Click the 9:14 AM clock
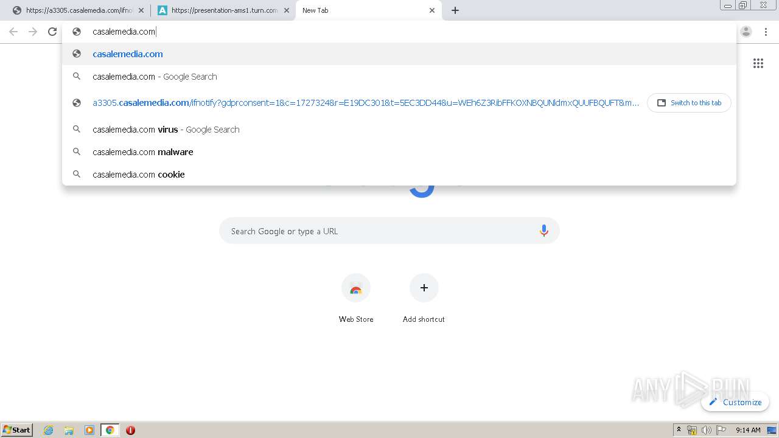The image size is (779, 438). (x=748, y=430)
